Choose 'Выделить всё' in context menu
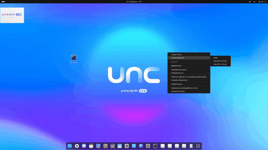Viewport: 268px width, 150px height. pyautogui.click(x=189, y=66)
